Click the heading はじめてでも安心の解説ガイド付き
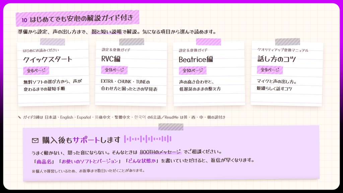 coord(81,18)
